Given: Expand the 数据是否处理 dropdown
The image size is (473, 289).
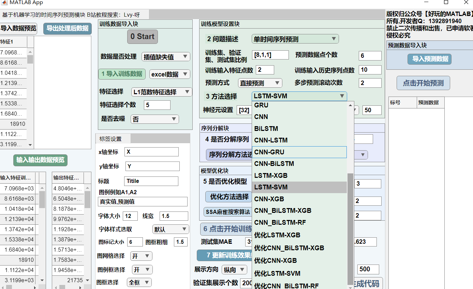Looking at the screenshot, I should click(x=166, y=57).
